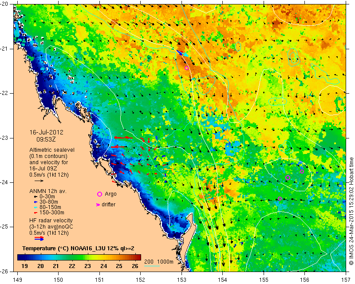Click the Argo float marker near 153E 21.4S

pos(186,68)
